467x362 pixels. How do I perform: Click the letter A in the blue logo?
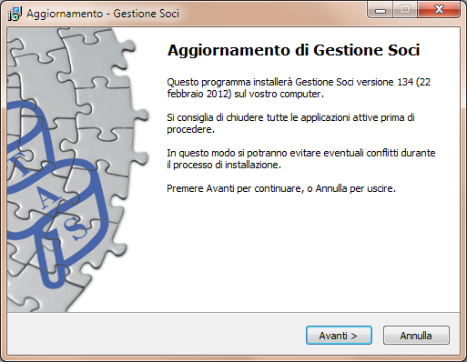click(x=47, y=198)
